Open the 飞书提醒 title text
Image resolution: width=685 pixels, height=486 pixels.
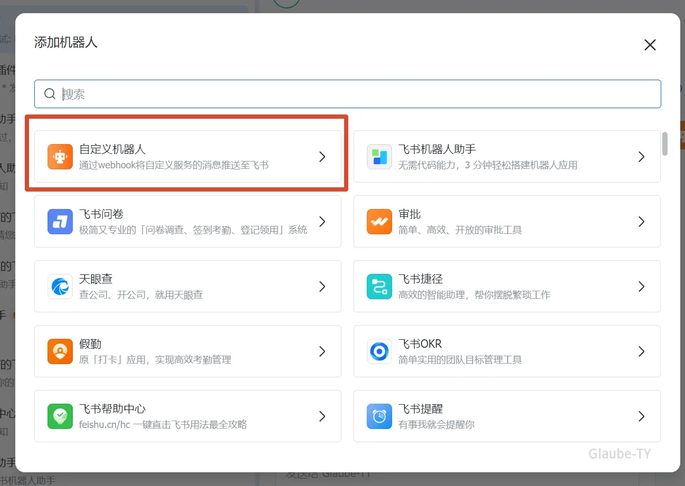tap(421, 409)
